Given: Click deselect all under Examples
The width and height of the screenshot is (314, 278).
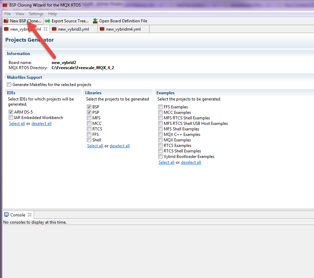Looking at the screenshot, I should [191, 162].
